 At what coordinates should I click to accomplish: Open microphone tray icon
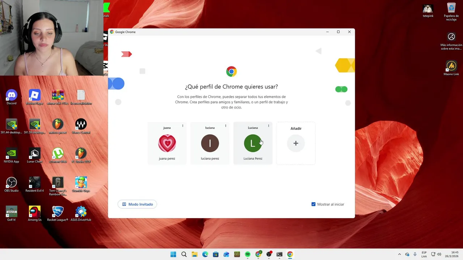pos(415,255)
